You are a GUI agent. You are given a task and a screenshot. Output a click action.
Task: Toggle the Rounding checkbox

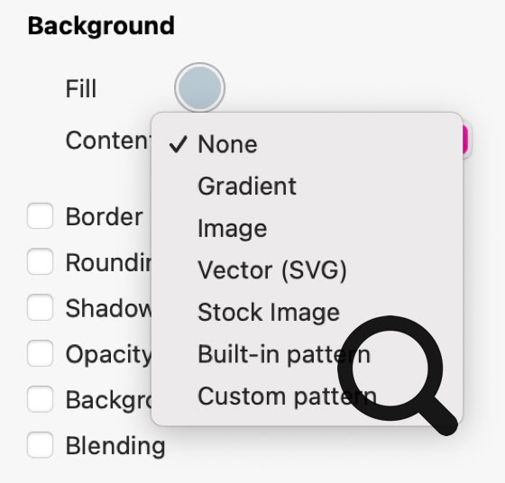point(41,261)
